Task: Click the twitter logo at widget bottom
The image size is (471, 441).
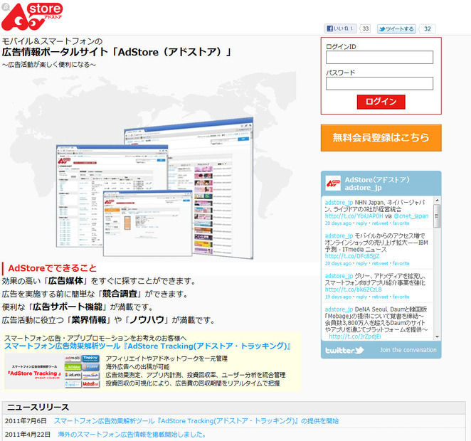Action: click(x=344, y=350)
